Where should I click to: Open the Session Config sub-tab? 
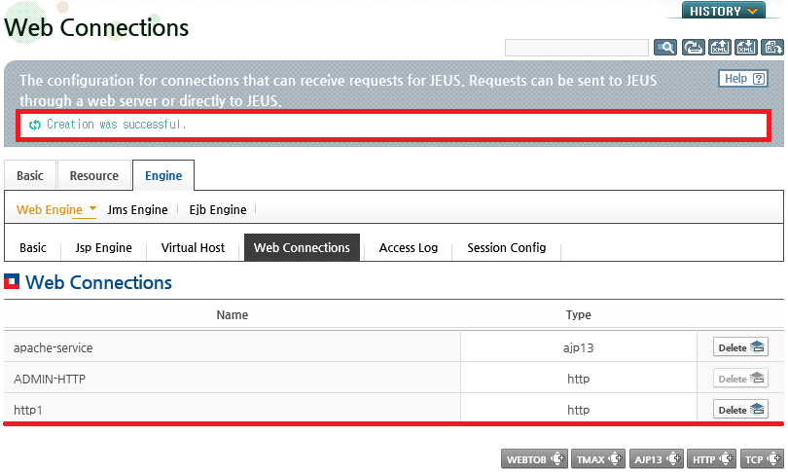tap(507, 247)
